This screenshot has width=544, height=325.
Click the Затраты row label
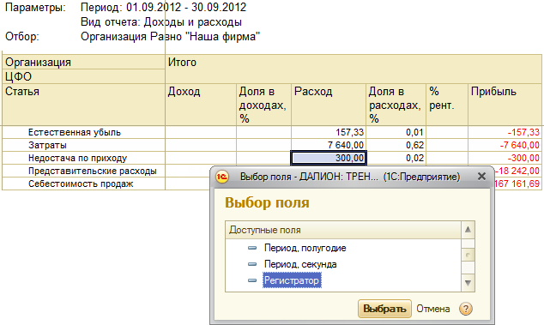click(47, 145)
